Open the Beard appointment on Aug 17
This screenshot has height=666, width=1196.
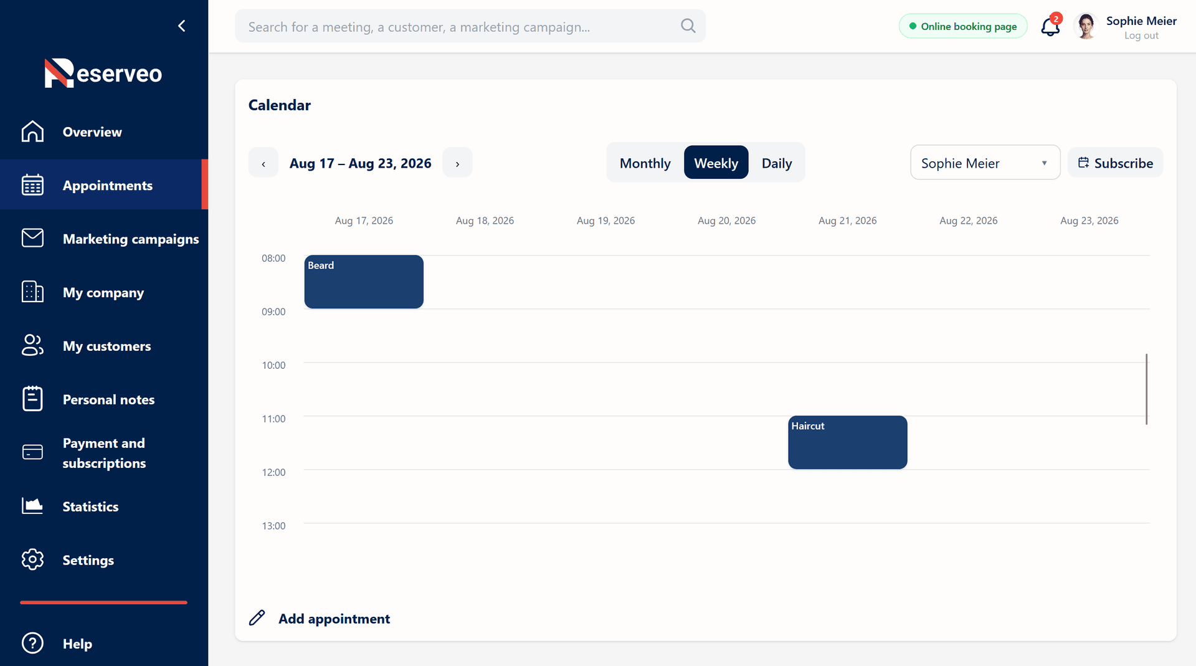pyautogui.click(x=364, y=282)
